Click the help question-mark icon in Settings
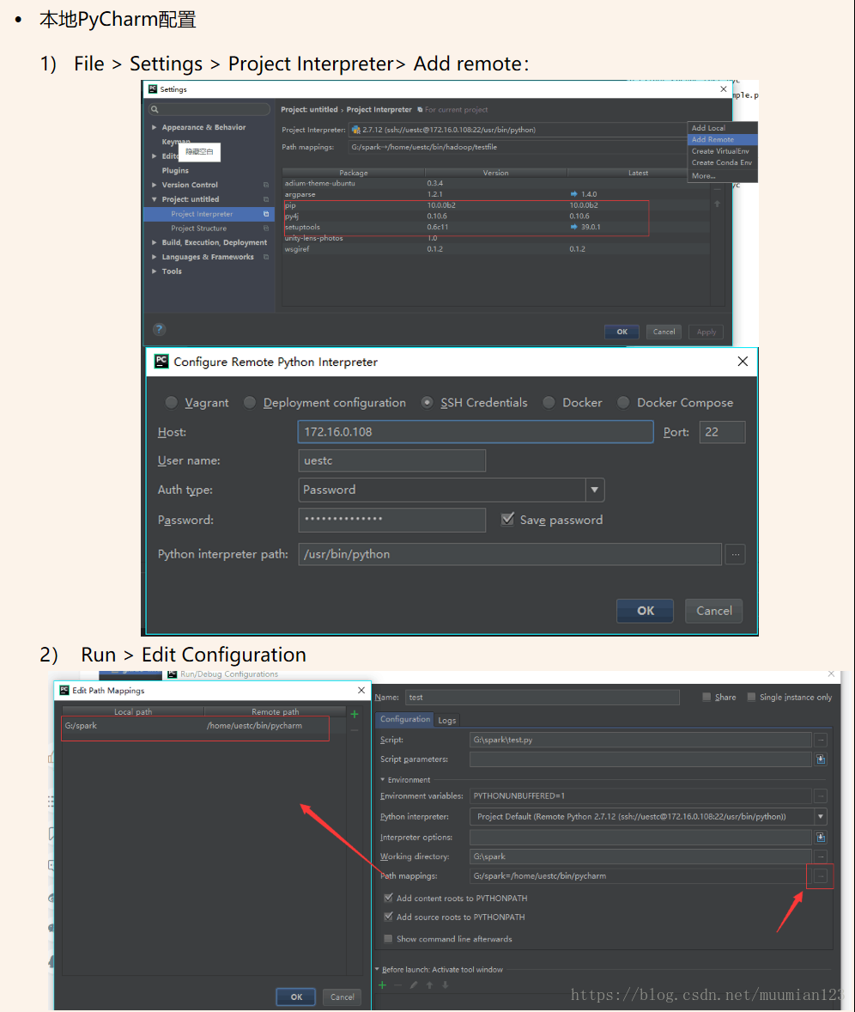The image size is (855, 1012). (x=160, y=330)
